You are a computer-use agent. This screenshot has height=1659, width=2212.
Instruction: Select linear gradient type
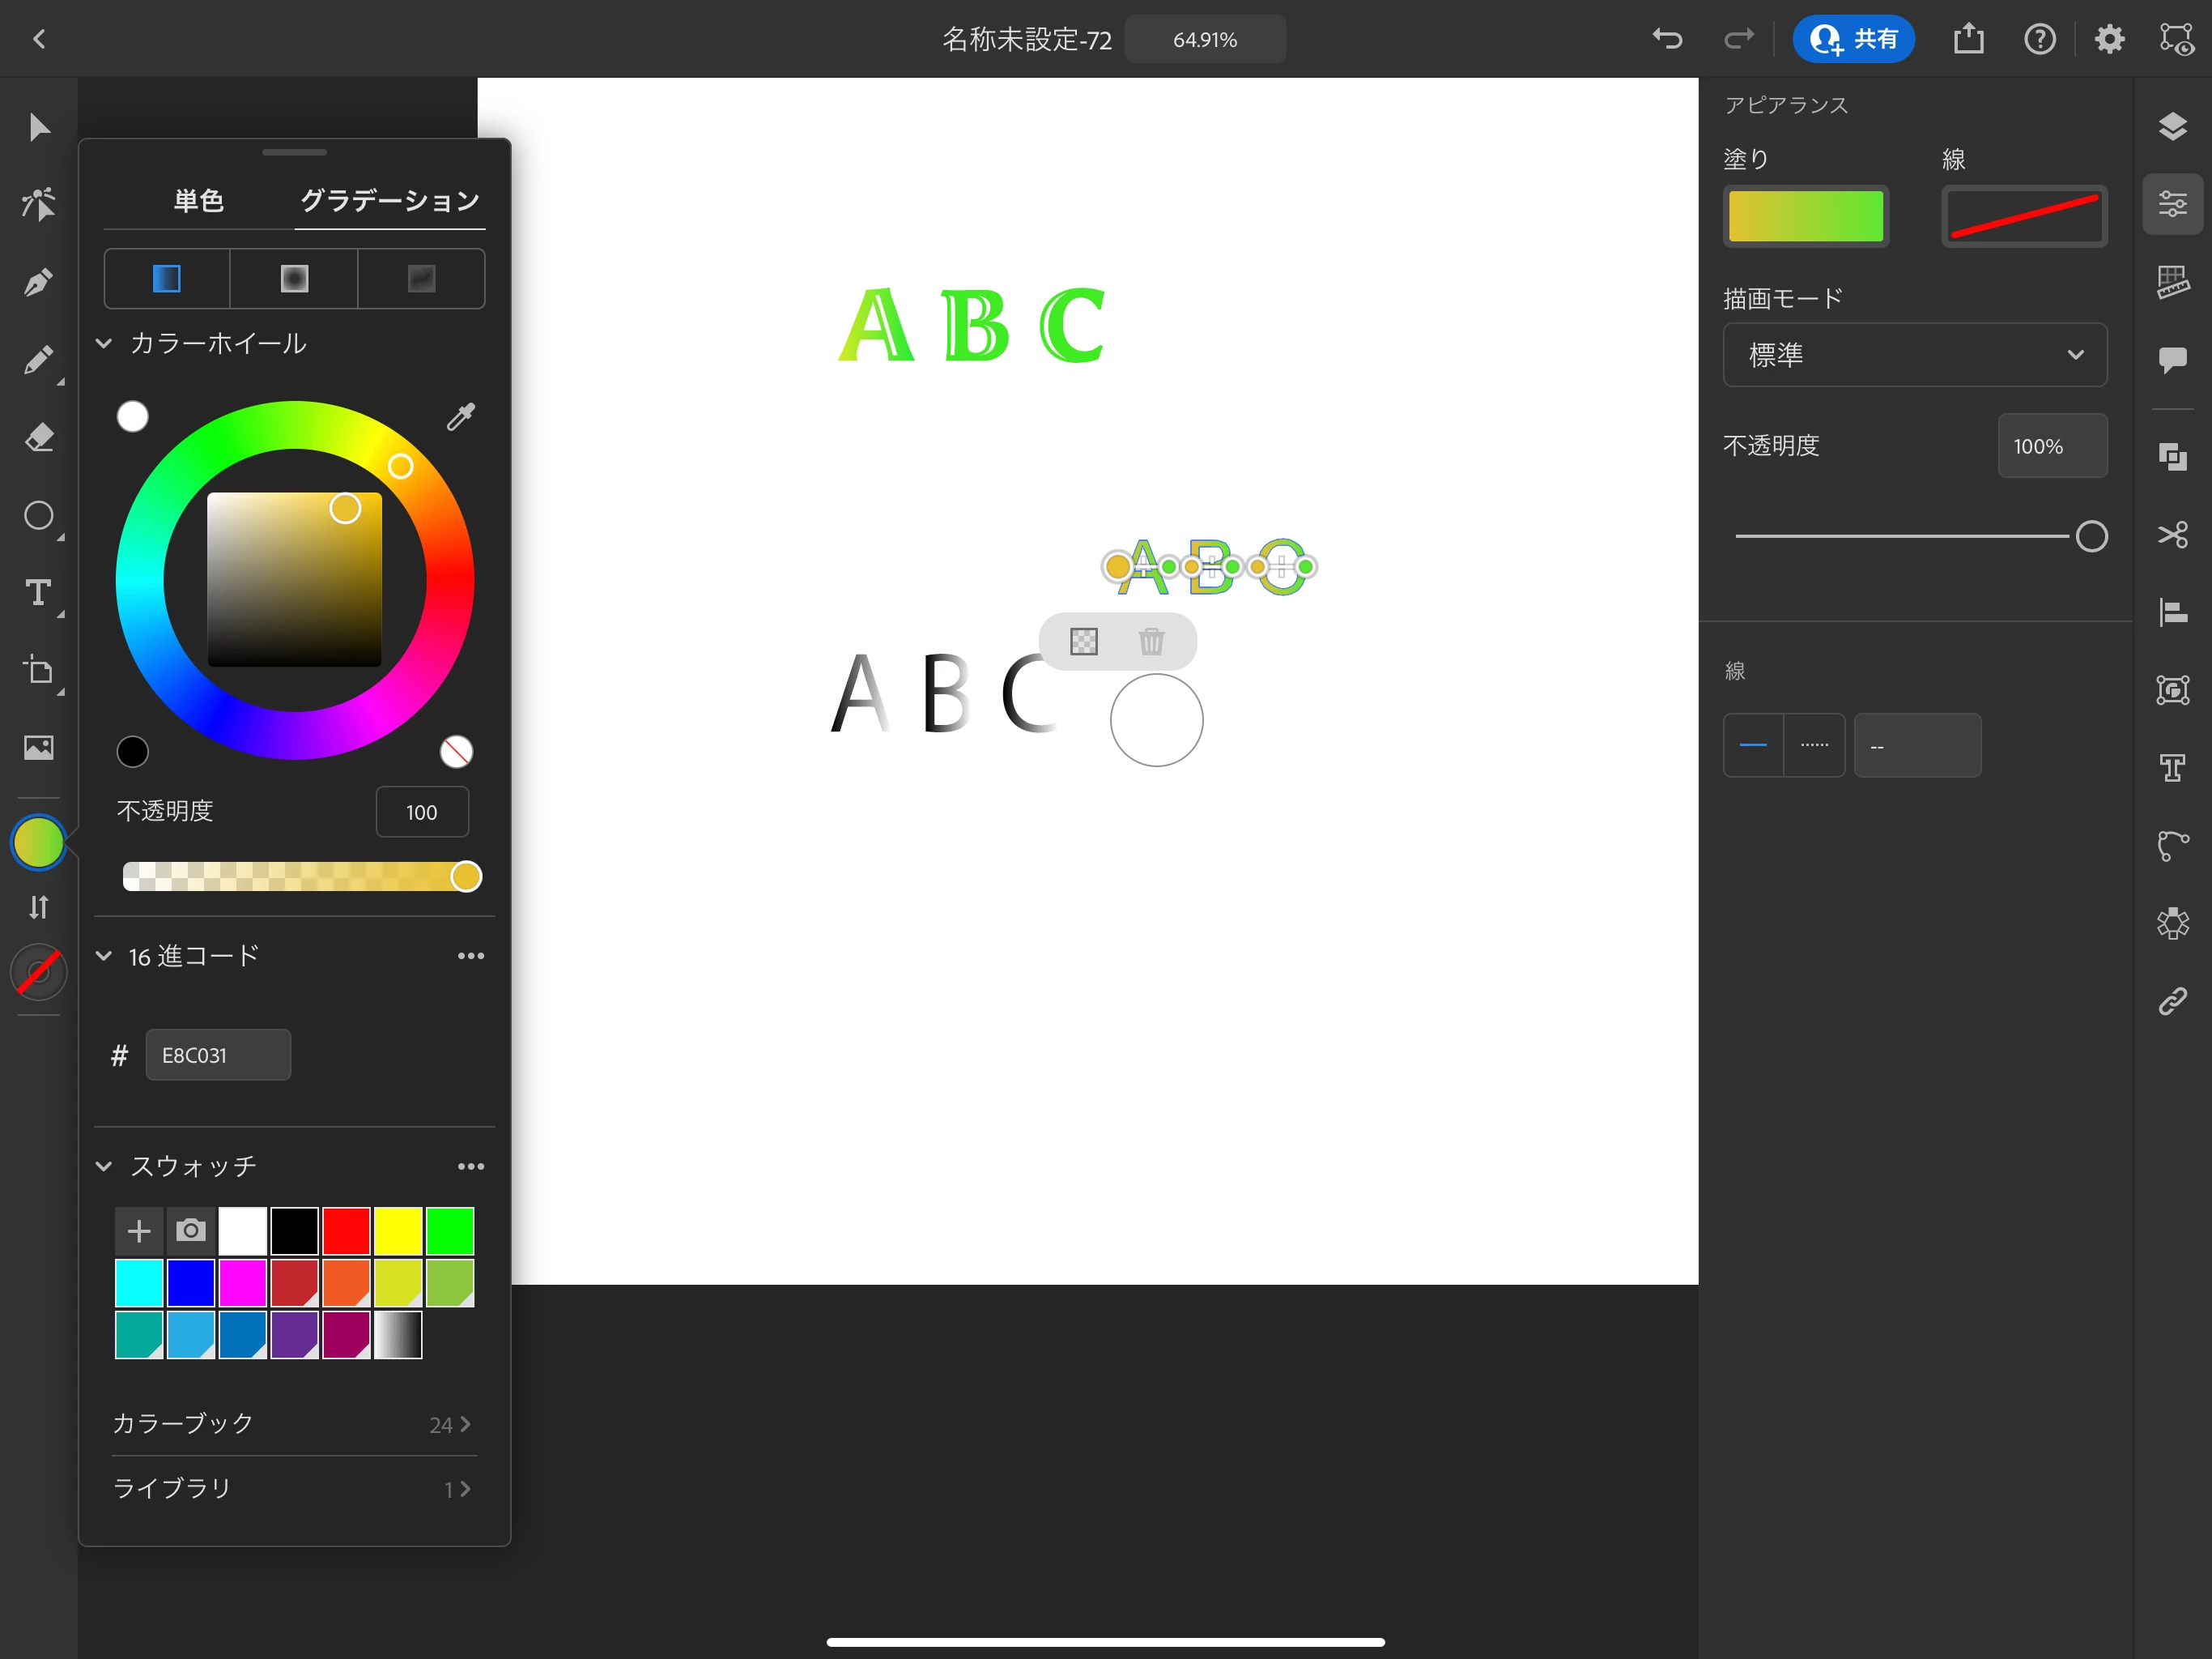pyautogui.click(x=167, y=278)
